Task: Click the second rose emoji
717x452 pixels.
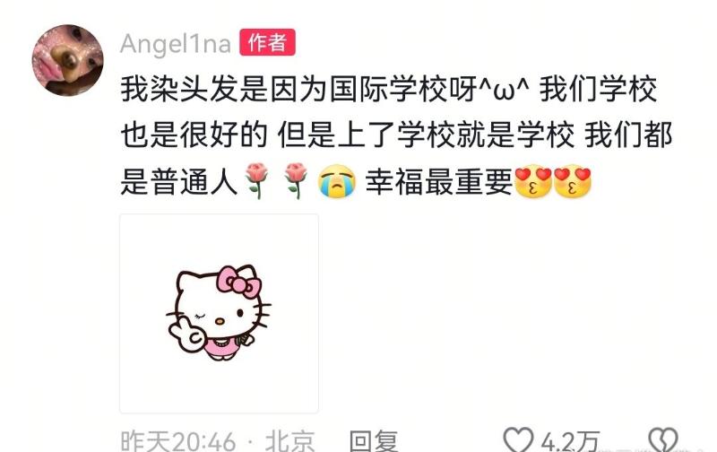Action: point(296,180)
